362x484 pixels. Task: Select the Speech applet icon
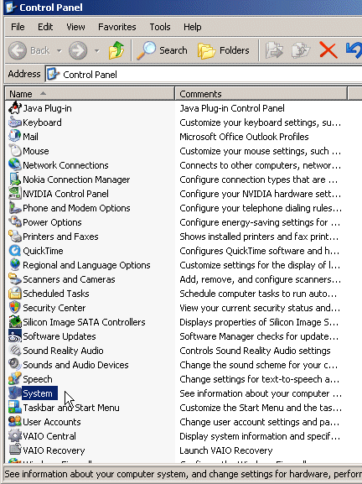15,379
